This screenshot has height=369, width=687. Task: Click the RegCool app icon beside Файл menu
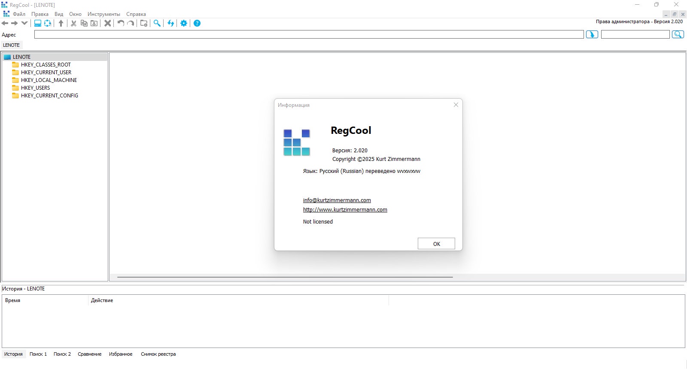[x=6, y=14]
